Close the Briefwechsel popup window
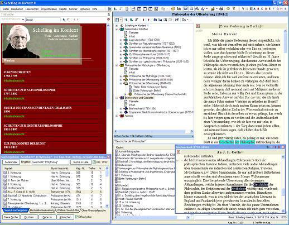289x225 pixels. [x=283, y=147]
